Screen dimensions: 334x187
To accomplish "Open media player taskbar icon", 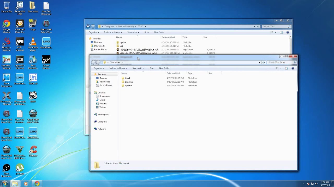I will pyautogui.click(x=26, y=184).
